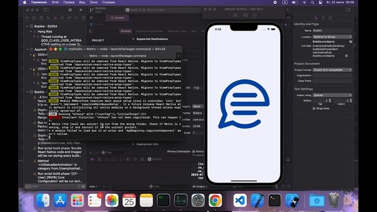Clear console with trash icon
The image size is (377, 212).
point(276,187)
